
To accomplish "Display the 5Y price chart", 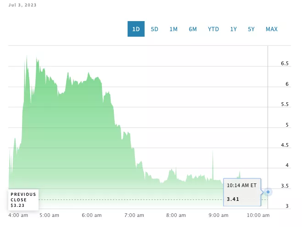I will tap(251, 29).
